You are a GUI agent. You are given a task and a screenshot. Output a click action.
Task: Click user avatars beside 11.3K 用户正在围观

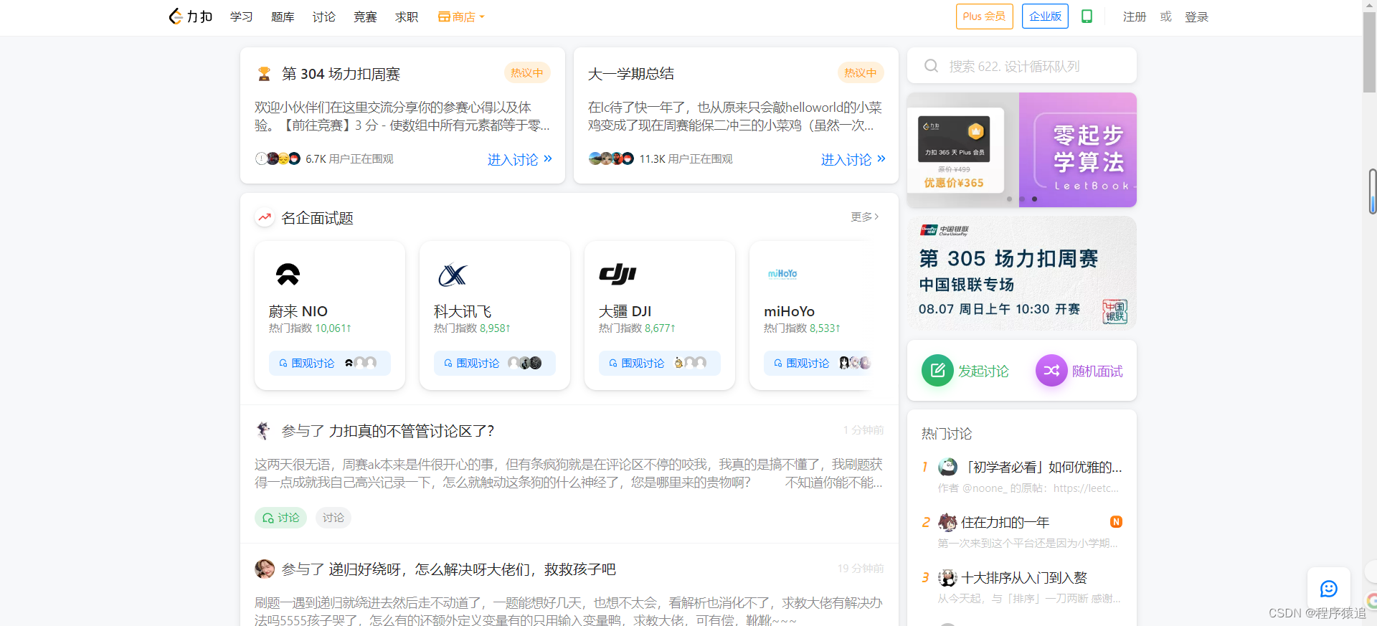[611, 158]
